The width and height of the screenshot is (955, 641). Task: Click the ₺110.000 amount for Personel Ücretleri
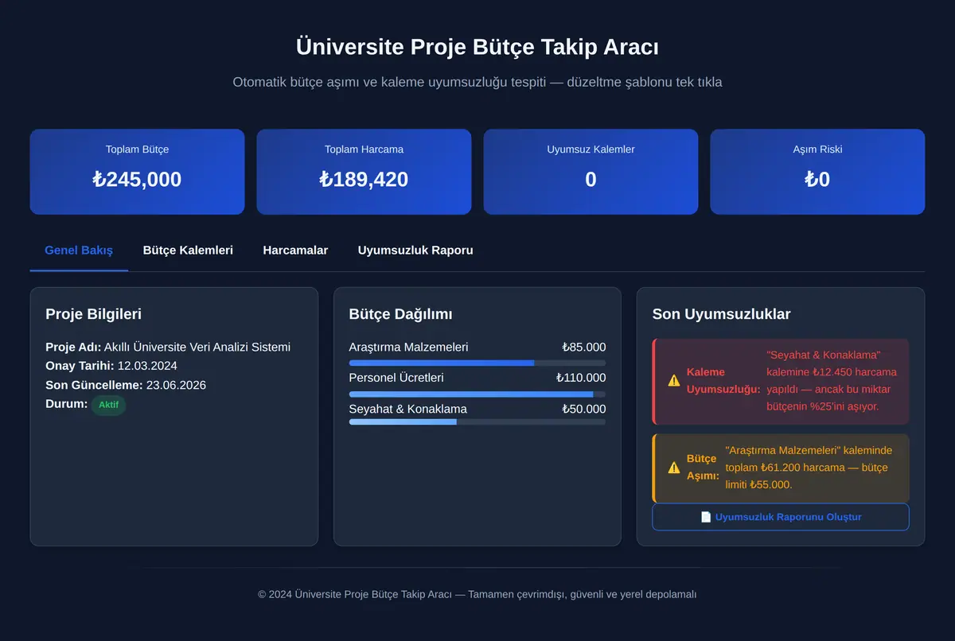[x=581, y=378]
